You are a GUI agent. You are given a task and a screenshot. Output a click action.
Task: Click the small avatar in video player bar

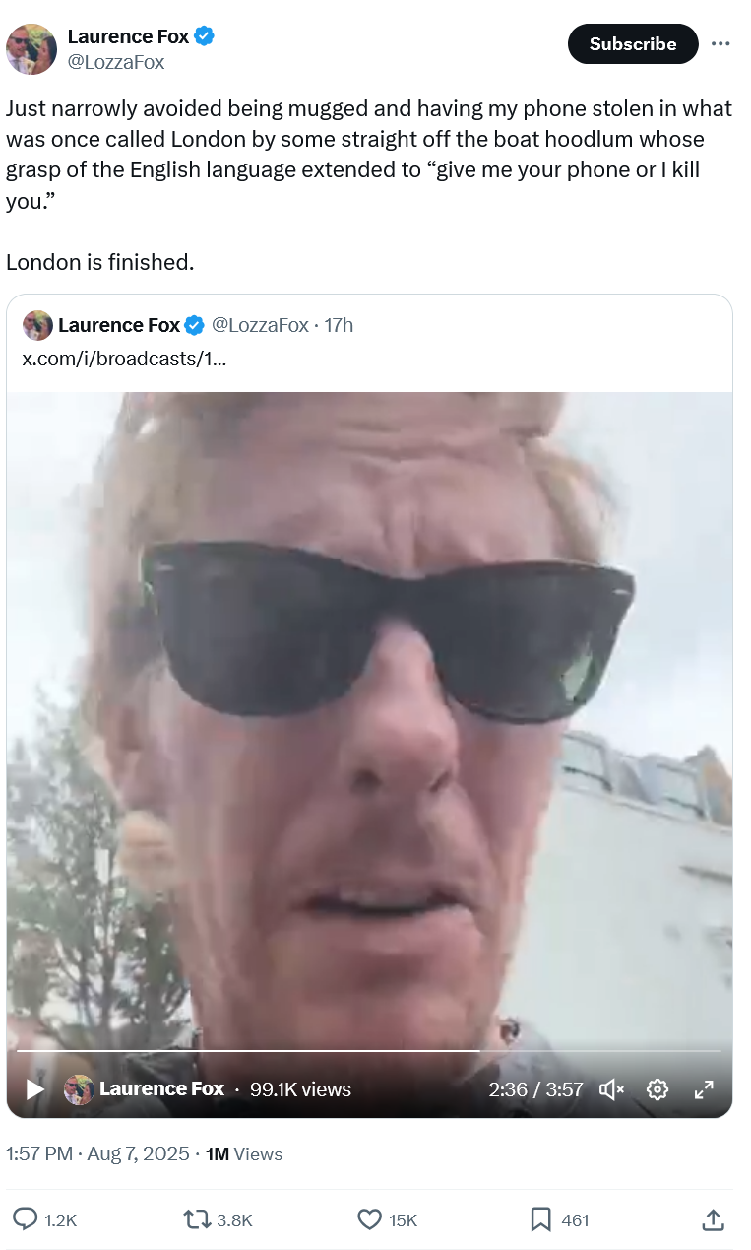(x=79, y=1089)
